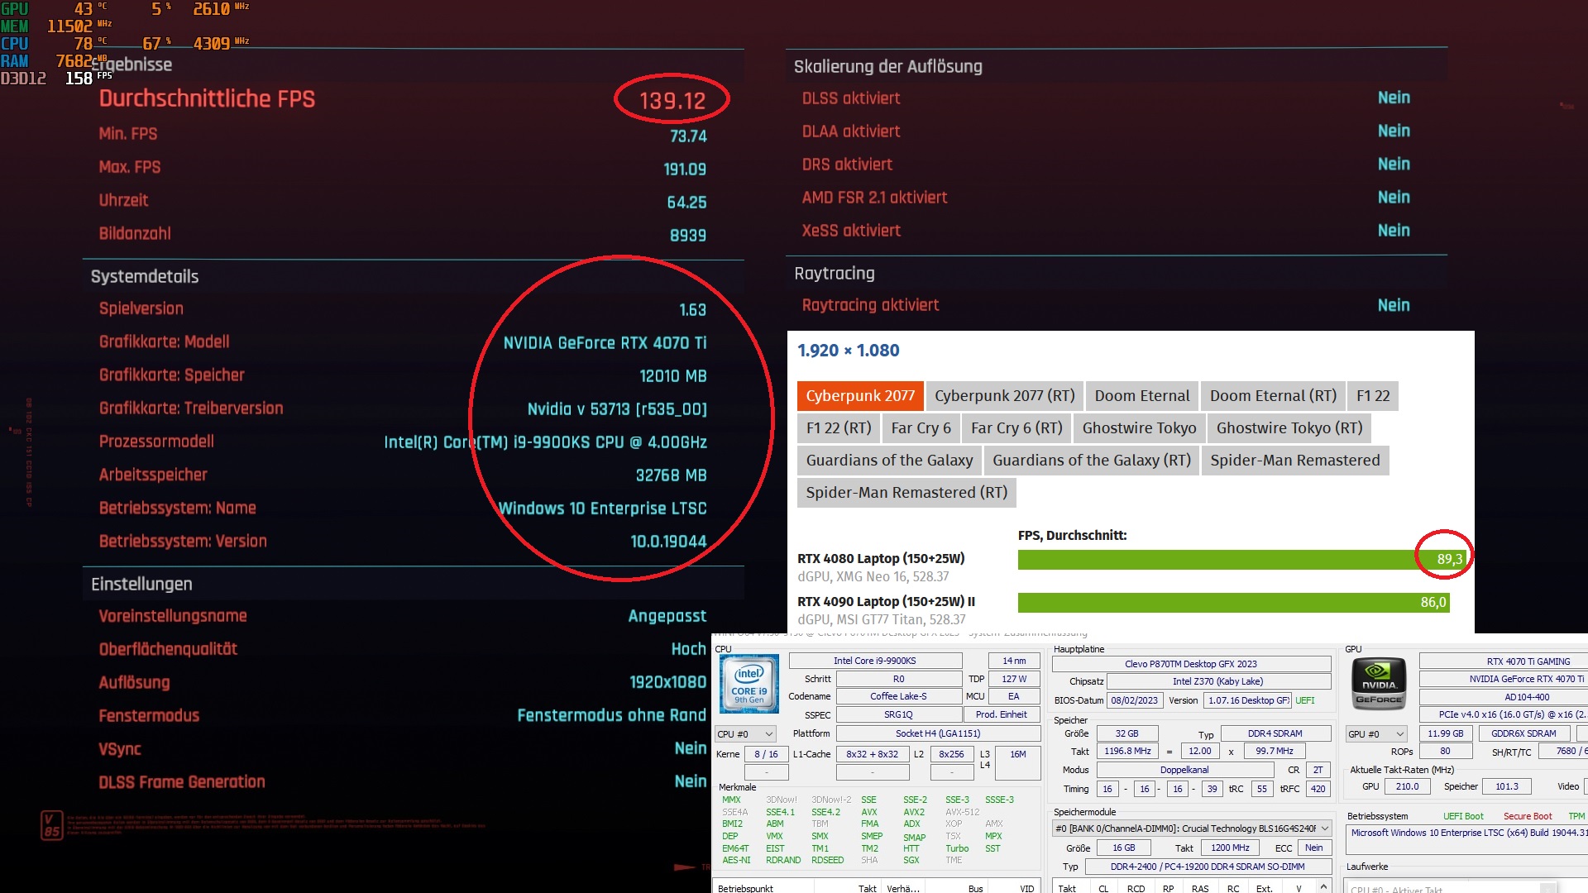Click the 1.920 × 1.080 resolution heading
This screenshot has height=893, width=1588.
(847, 350)
